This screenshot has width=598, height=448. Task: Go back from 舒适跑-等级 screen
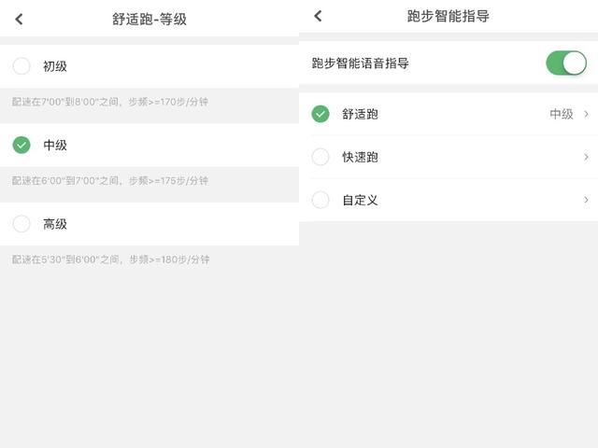point(19,19)
